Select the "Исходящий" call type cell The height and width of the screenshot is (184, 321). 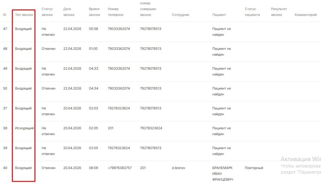pyautogui.click(x=24, y=128)
